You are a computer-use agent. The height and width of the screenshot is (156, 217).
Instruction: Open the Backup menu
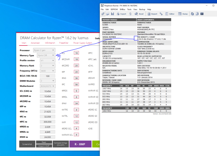point(142,9)
